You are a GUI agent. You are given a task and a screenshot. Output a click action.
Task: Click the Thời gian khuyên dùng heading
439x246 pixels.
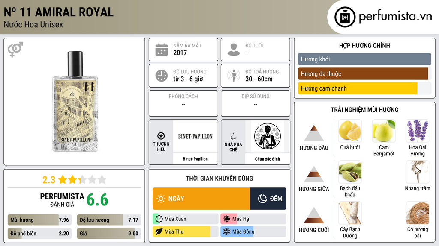(219, 178)
